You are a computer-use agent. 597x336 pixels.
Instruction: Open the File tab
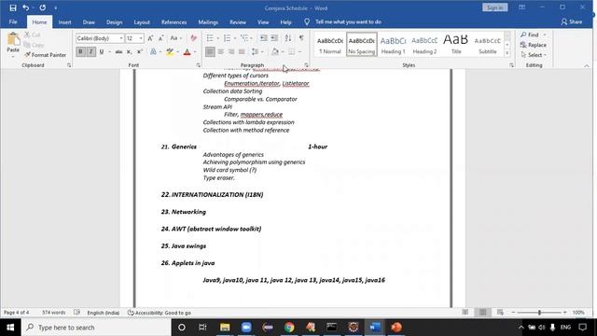[x=13, y=21]
